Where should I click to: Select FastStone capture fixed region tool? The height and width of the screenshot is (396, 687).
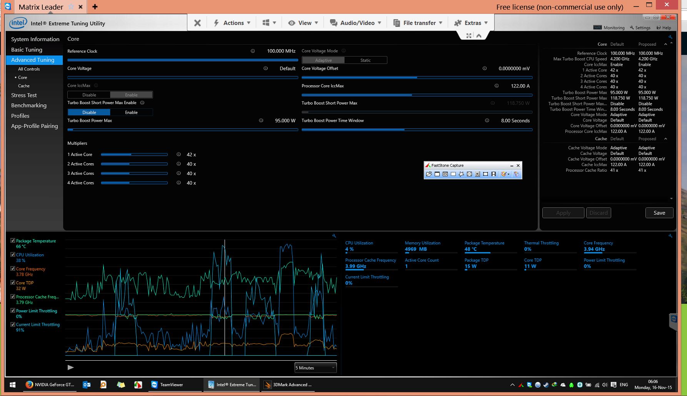point(485,174)
